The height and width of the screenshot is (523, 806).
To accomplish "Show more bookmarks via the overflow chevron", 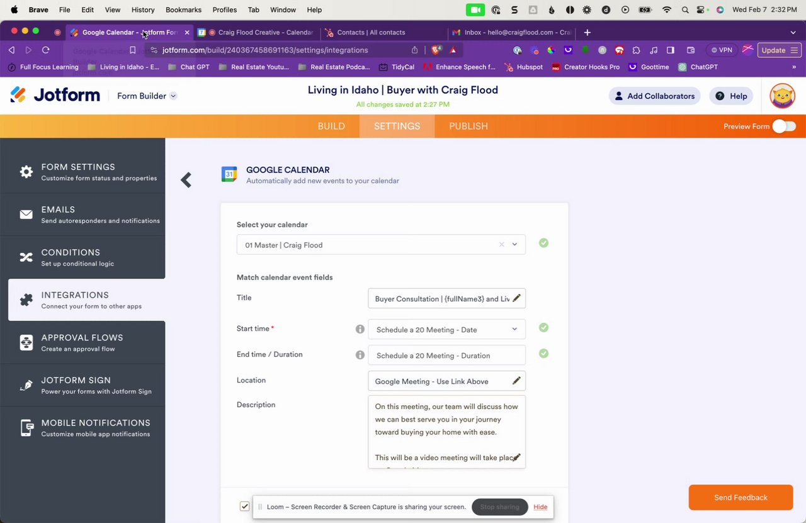I will coord(795,67).
